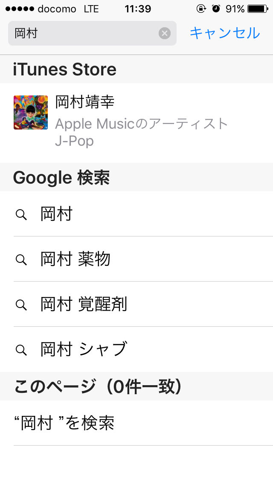The height and width of the screenshot is (484, 273).
Task: Open 岡村靖幸 album artwork thumbnail
Action: (x=31, y=112)
